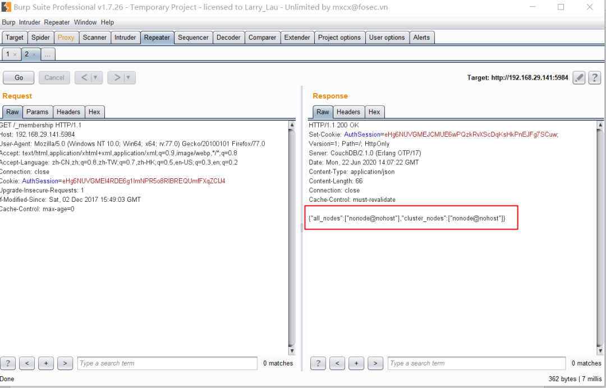Close Repeater tab 1
The height and width of the screenshot is (388, 606).
(15, 54)
